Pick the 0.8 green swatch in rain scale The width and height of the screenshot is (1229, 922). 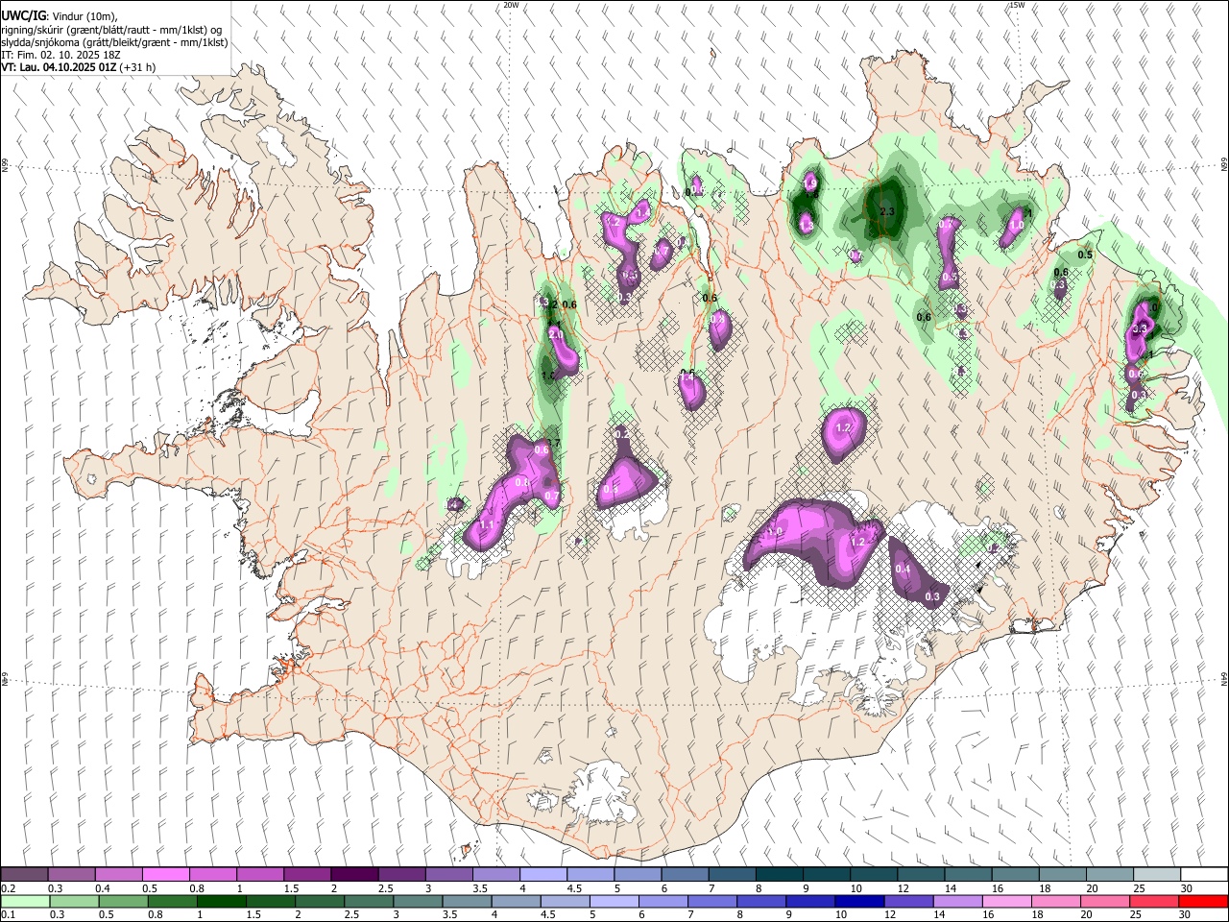[172, 901]
